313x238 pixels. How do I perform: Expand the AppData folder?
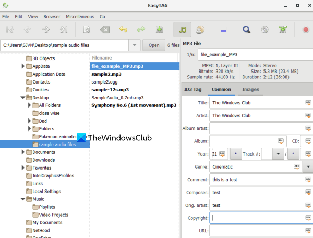click(23, 66)
